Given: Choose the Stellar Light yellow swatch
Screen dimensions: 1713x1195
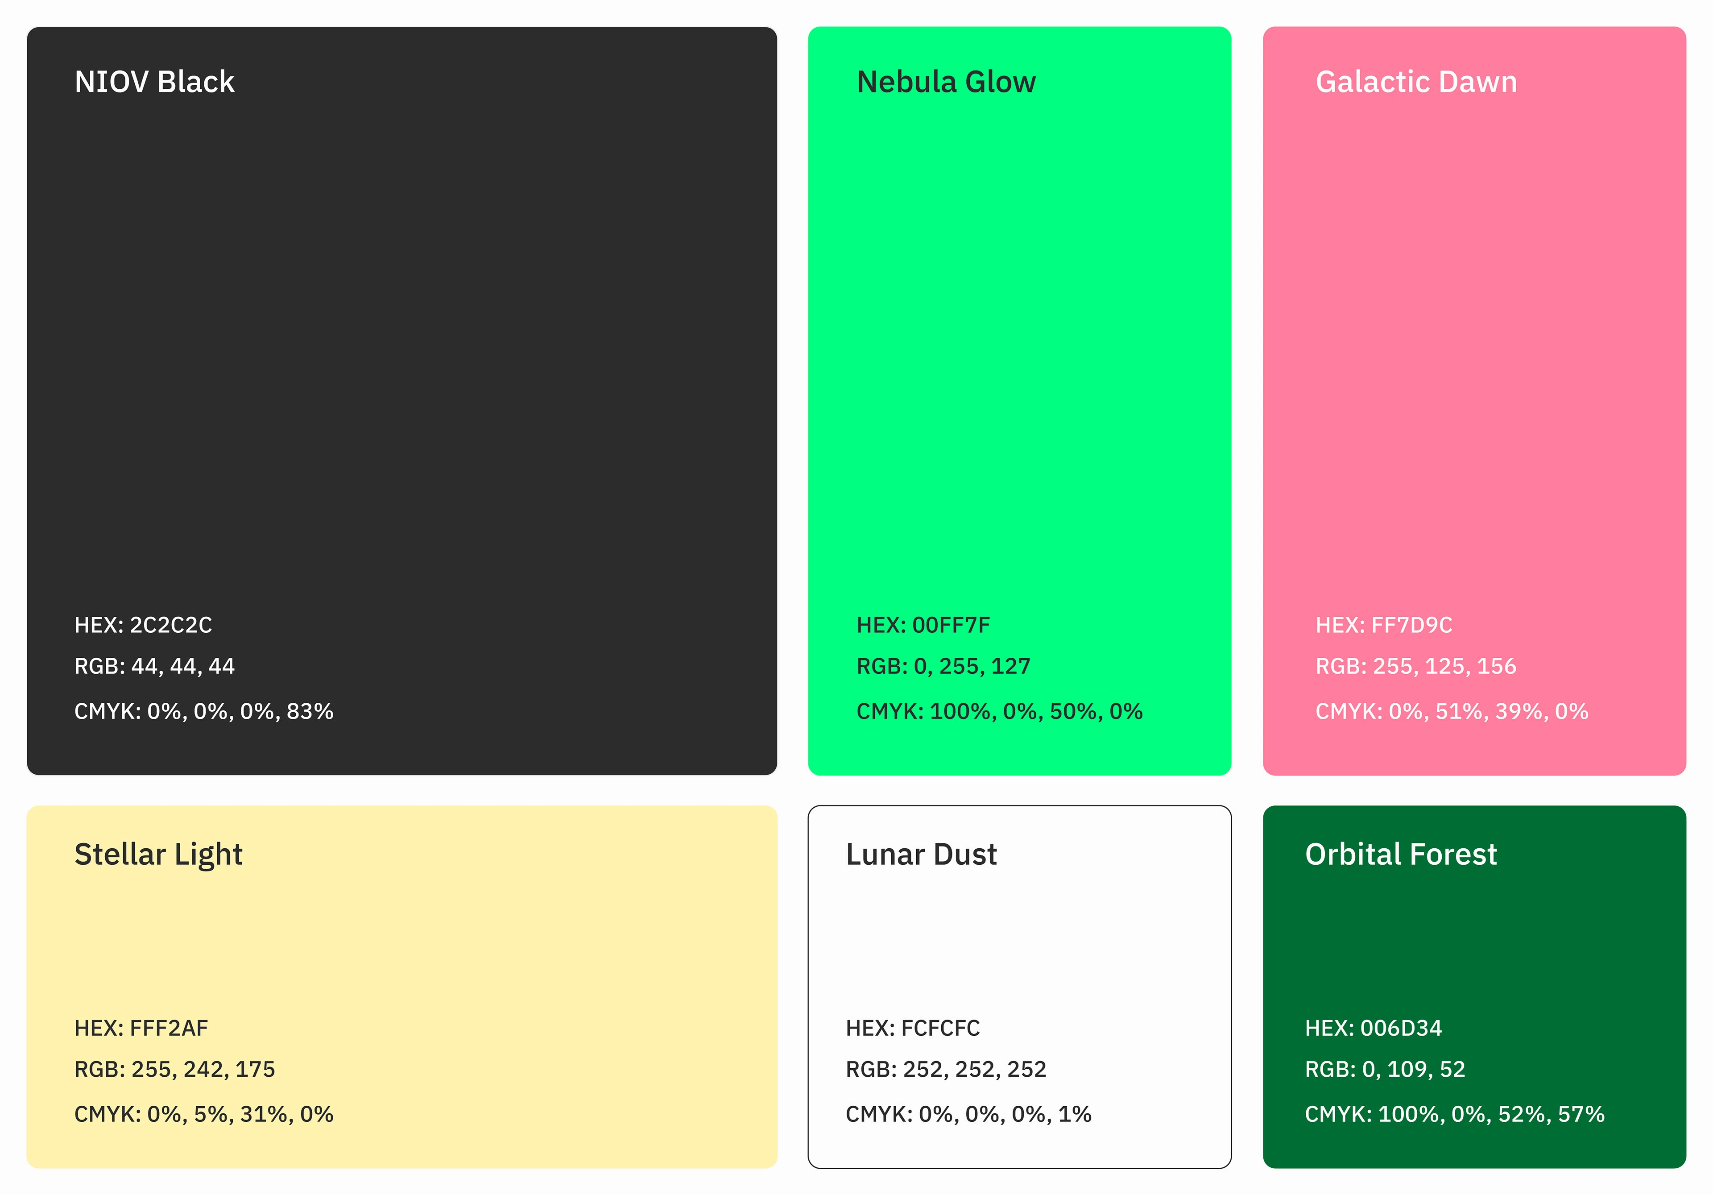Looking at the screenshot, I should click(401, 941).
